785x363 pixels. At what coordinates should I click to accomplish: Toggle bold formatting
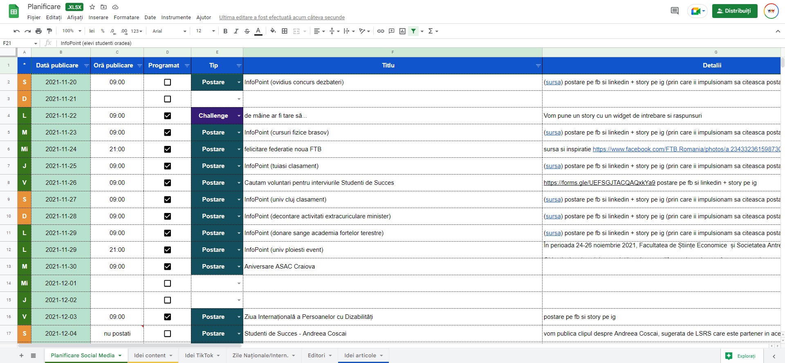click(x=225, y=31)
